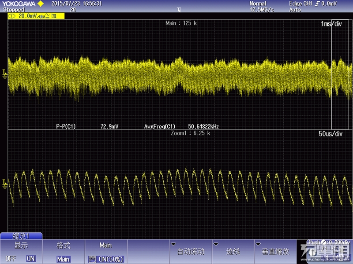Expand the 迹线 trace menu

(x=233, y=251)
